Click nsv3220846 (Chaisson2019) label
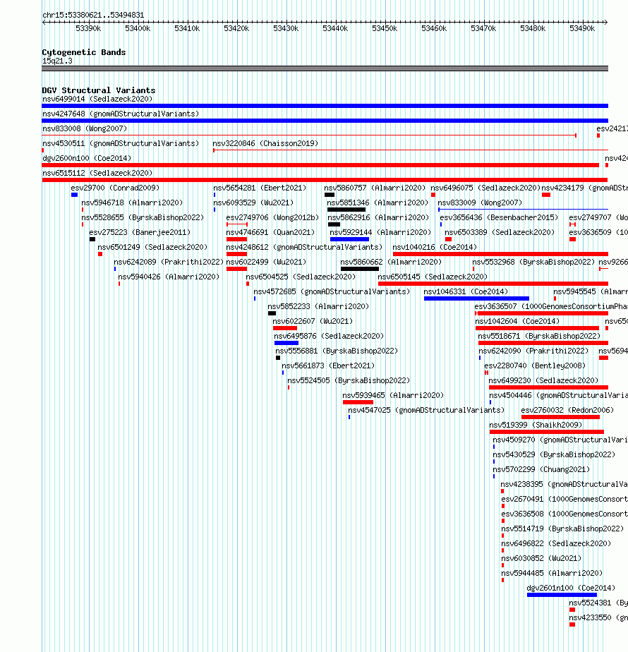Image resolution: width=628 pixels, height=652 pixels. click(265, 143)
